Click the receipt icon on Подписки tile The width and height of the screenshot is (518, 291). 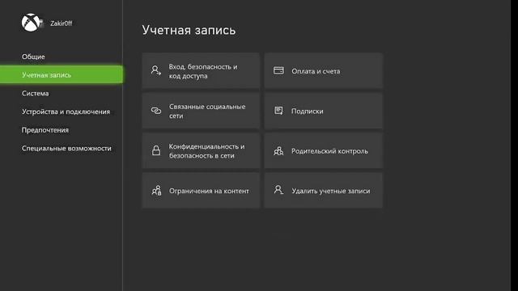point(278,111)
